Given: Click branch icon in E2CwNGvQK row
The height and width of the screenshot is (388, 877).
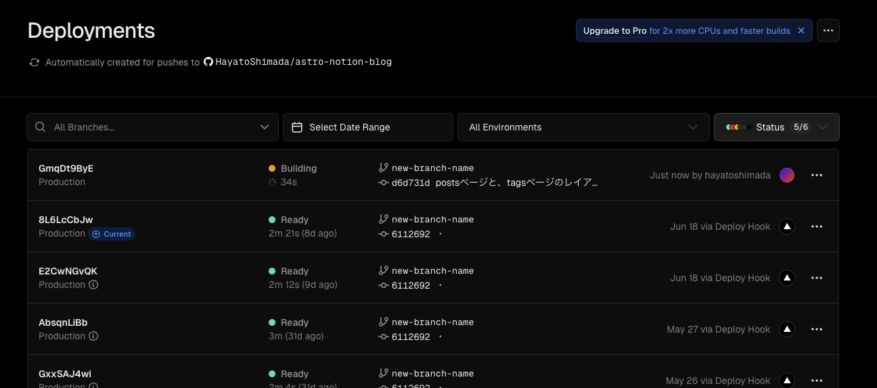Looking at the screenshot, I should pos(383,270).
